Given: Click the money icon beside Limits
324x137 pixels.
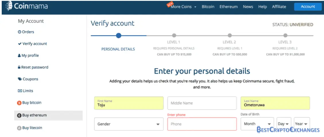Looking at the screenshot, I should (20, 91).
